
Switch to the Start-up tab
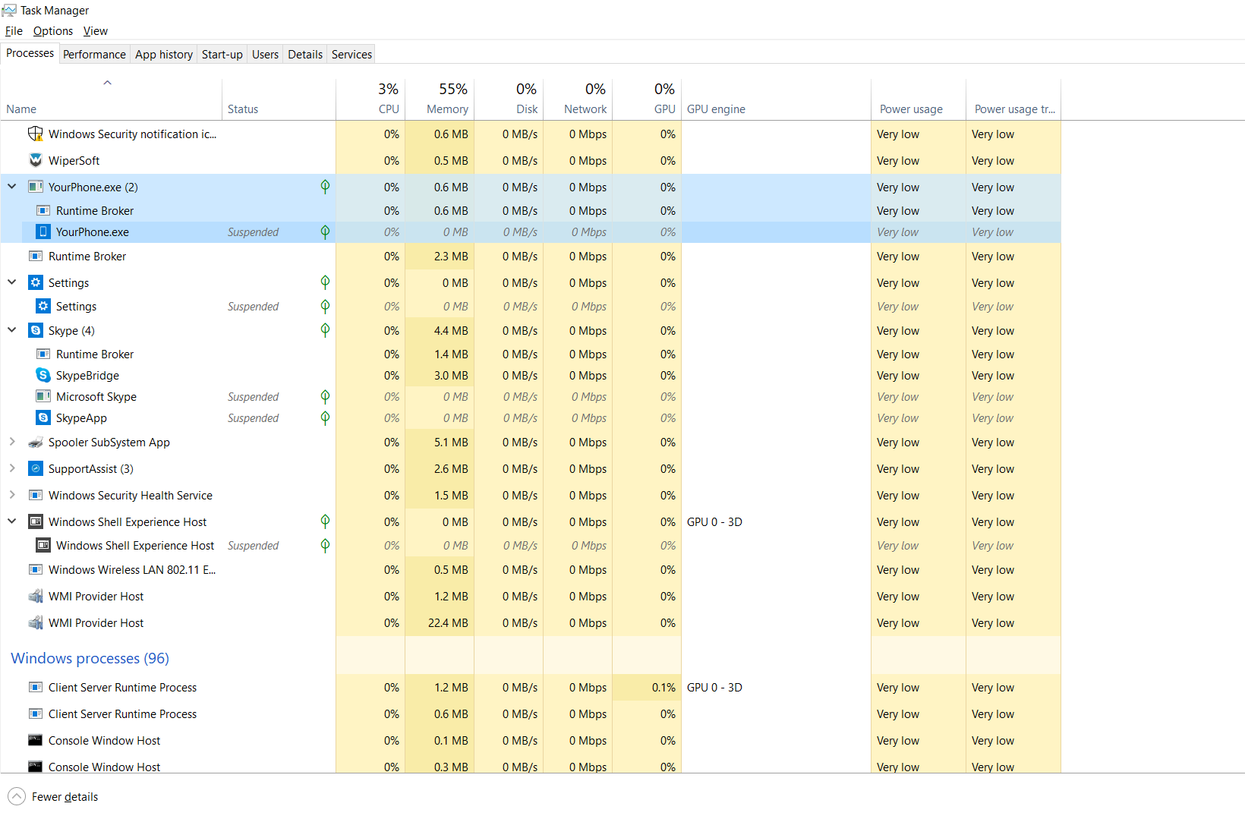pos(222,55)
